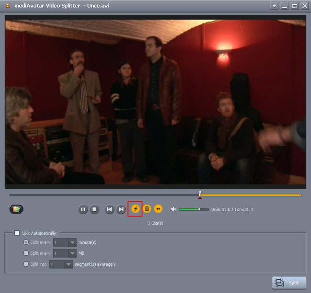
Task: Expand the minute(s) value dropdown
Action: 72,242
